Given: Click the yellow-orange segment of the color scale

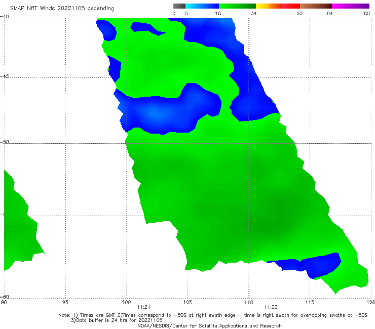Looking at the screenshot, I should point(269,6).
